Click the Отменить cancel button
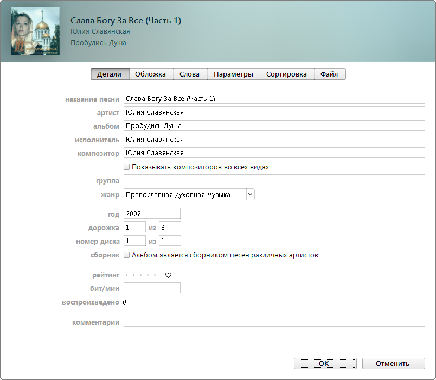 (393, 363)
